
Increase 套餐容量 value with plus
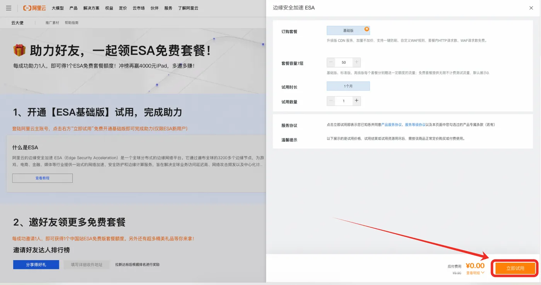(x=356, y=62)
